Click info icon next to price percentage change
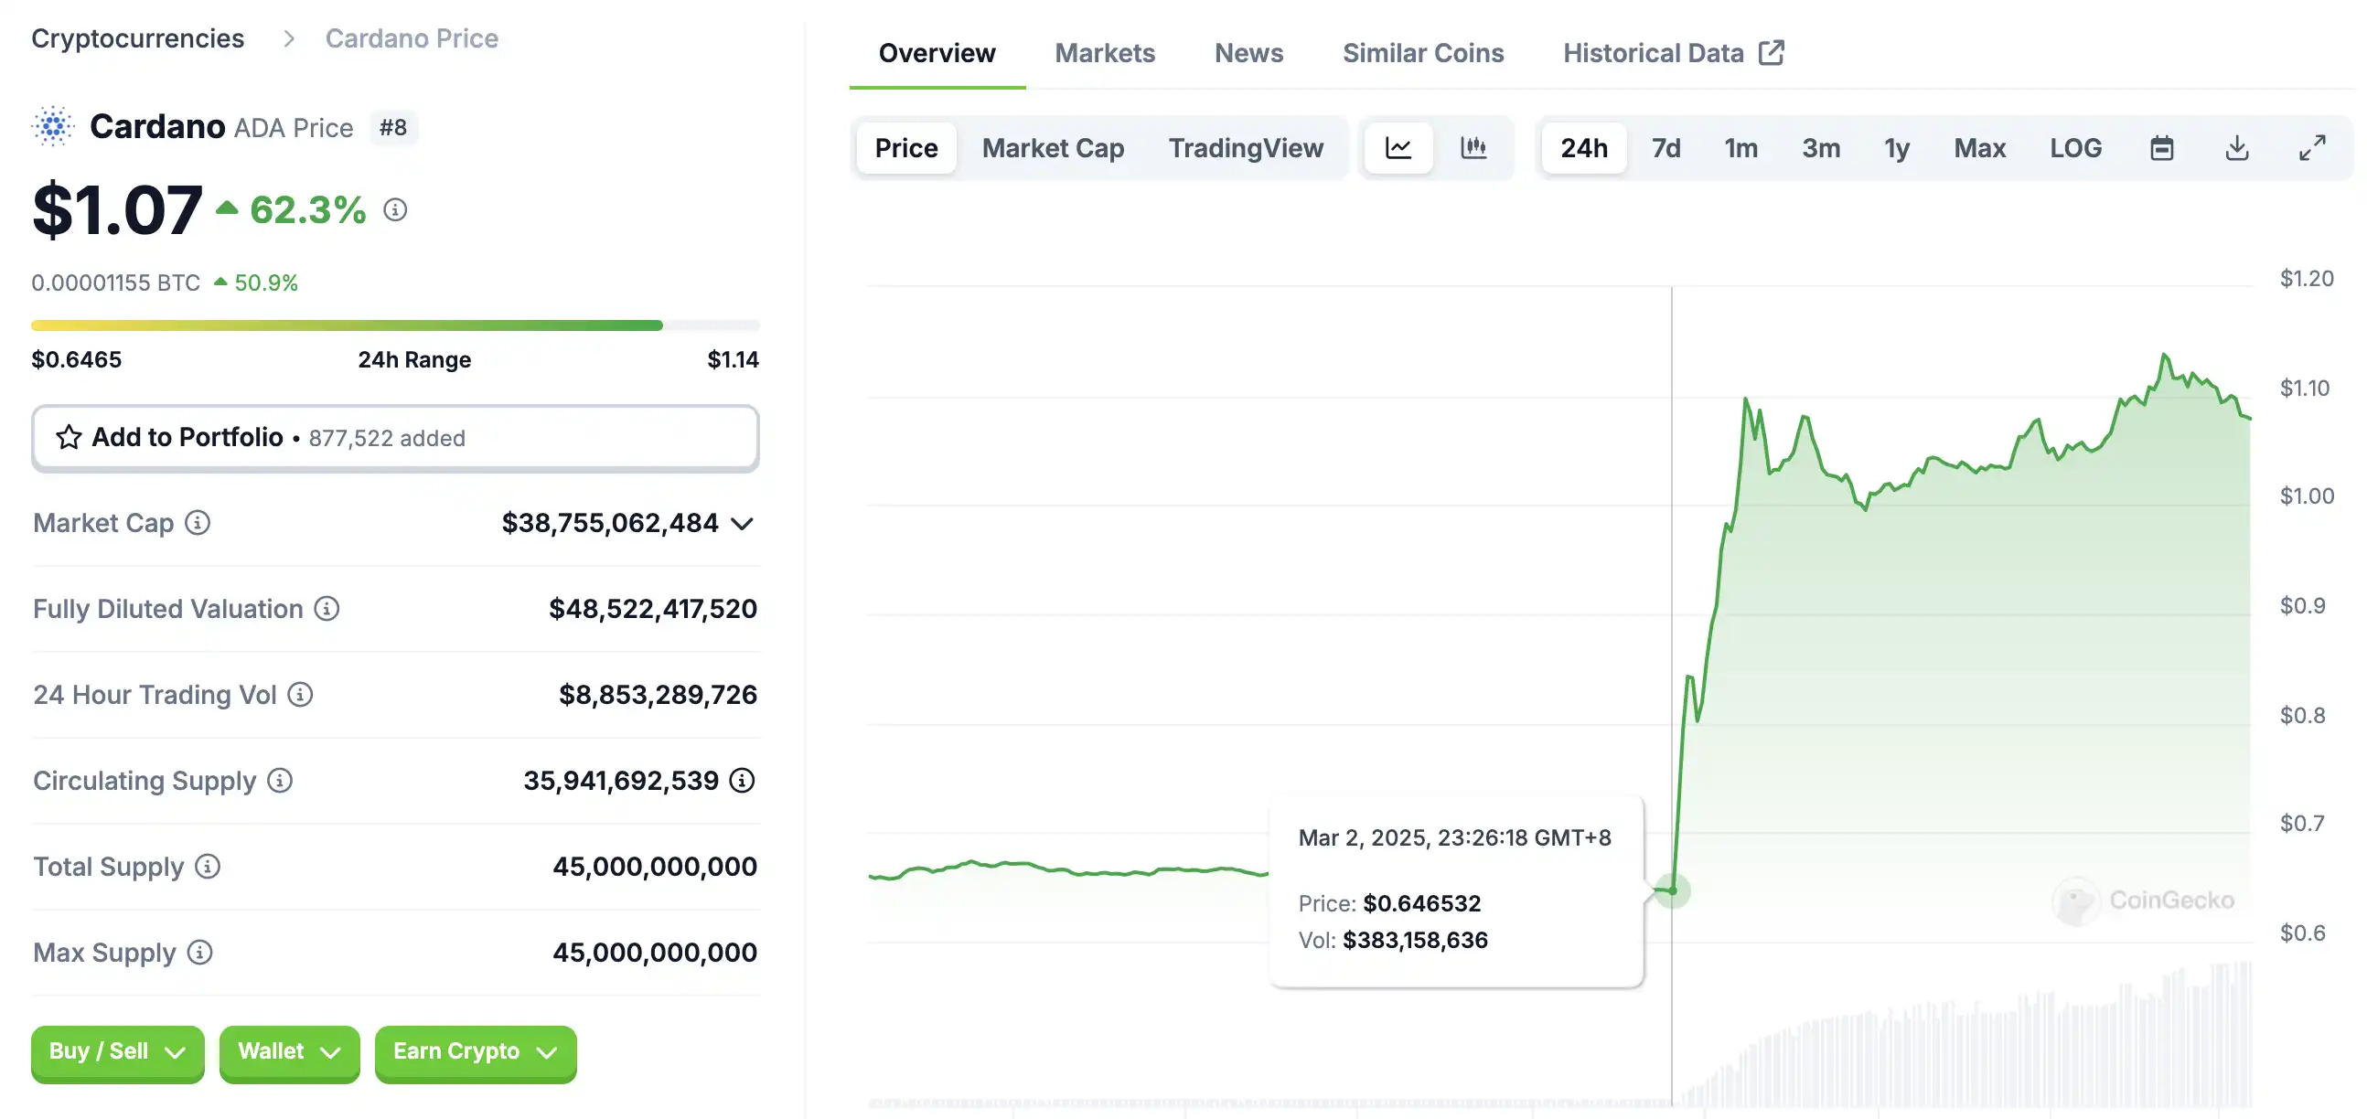The height and width of the screenshot is (1119, 2367). pos(395,210)
